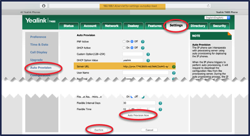Screen dimensions: 250x136
Task: Click the Auto Provision Now button
Action: pyautogui.click(x=138, y=115)
